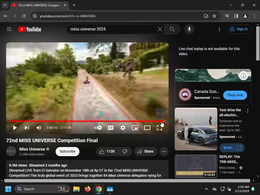Open the player settings gear
This screenshot has height=195, width=260.
pyautogui.click(x=123, y=128)
